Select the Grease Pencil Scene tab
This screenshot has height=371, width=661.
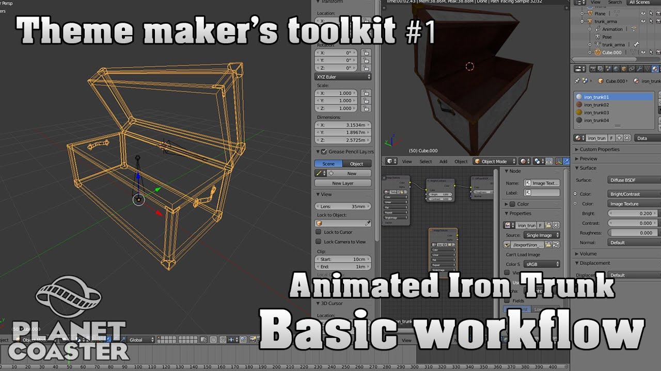328,164
